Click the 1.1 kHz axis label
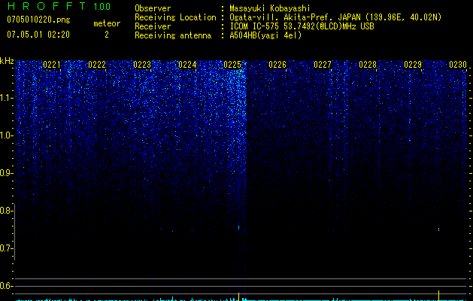 tap(5, 98)
